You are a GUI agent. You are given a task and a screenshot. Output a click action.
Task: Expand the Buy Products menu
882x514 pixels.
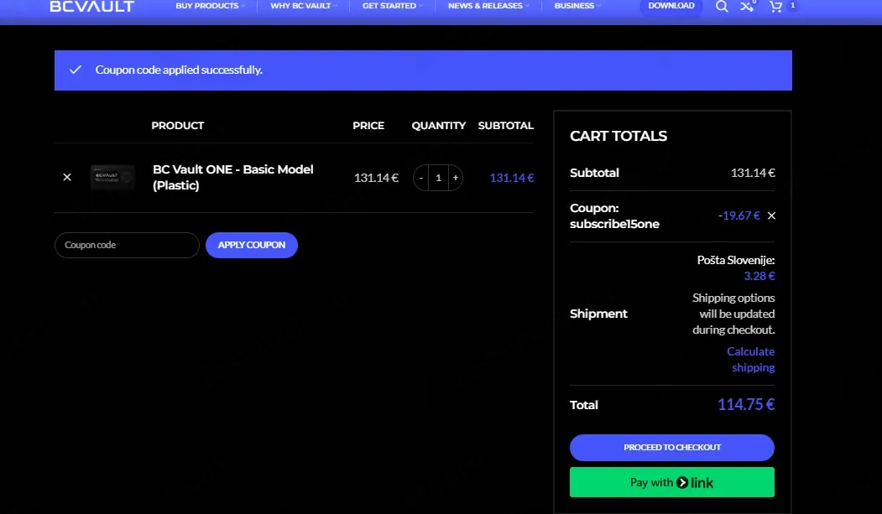[x=210, y=6]
